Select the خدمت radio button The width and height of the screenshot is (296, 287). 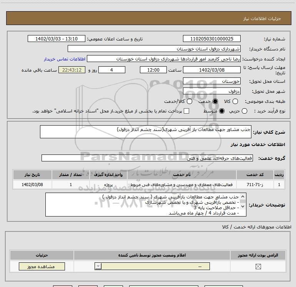[215, 101]
